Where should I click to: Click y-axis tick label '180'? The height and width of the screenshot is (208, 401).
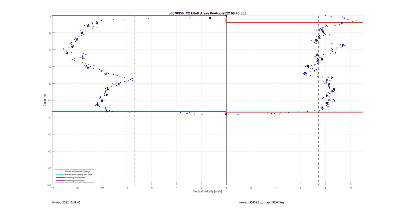pos(49,168)
